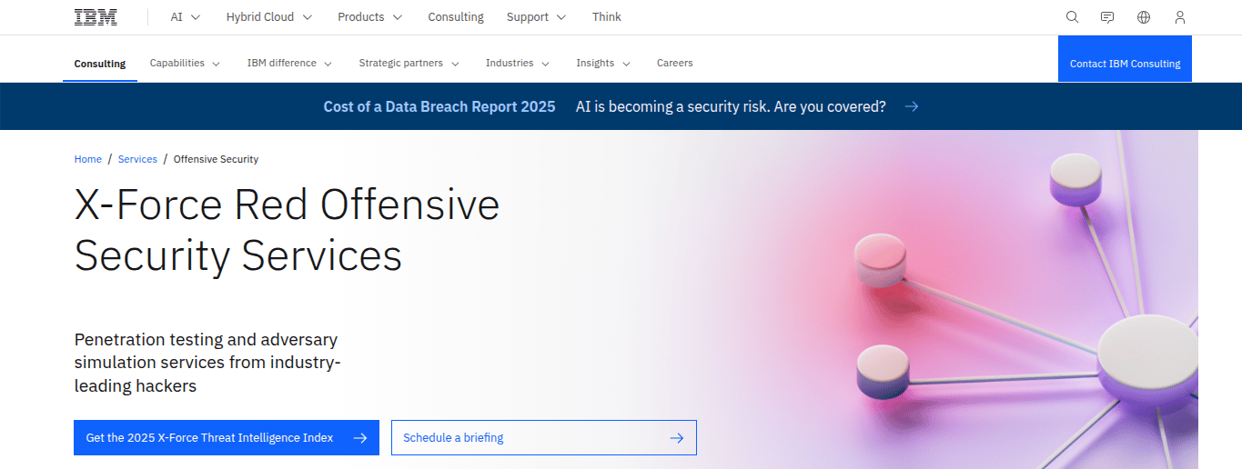1242x469 pixels.
Task: Open the Careers tab
Action: pyautogui.click(x=675, y=64)
